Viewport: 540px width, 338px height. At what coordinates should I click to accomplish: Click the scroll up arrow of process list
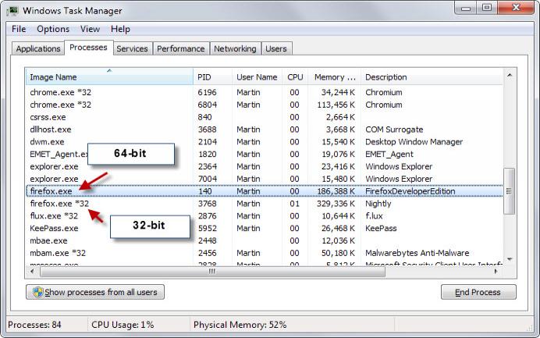[510, 75]
